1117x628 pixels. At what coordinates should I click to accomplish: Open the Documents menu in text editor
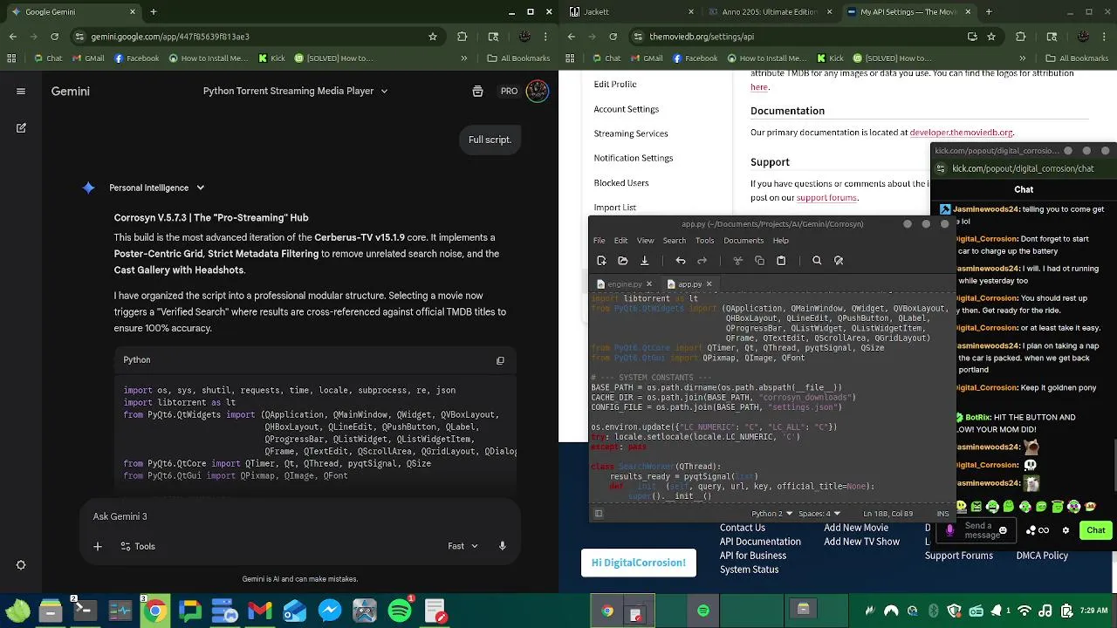(x=744, y=241)
